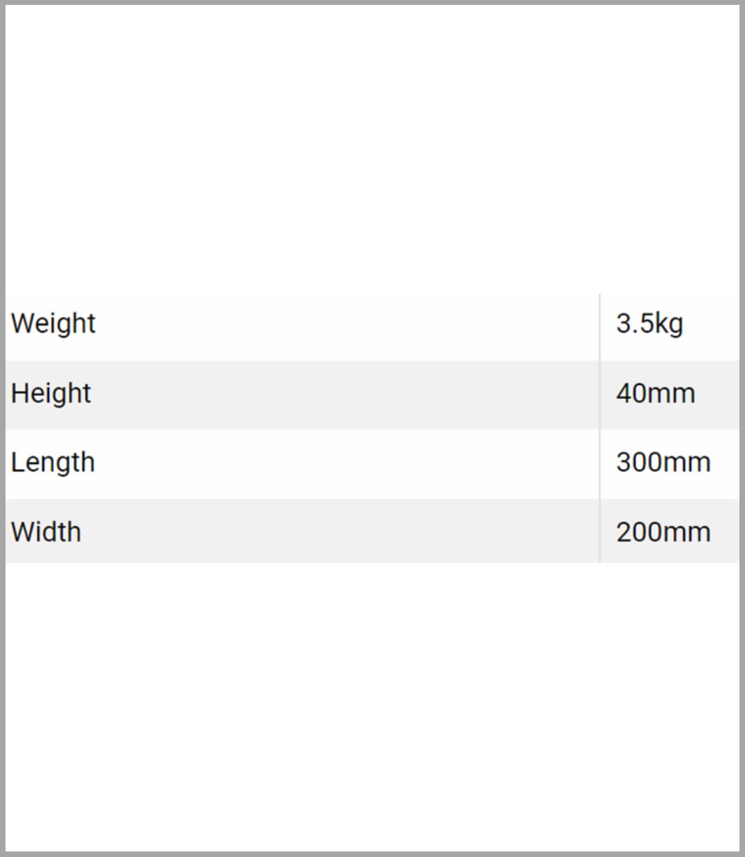This screenshot has width=745, height=857.
Task: Click the Length row label
Action: coord(53,462)
